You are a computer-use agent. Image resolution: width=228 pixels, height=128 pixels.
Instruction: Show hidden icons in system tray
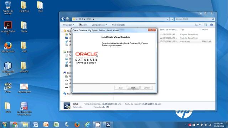click(186, 125)
